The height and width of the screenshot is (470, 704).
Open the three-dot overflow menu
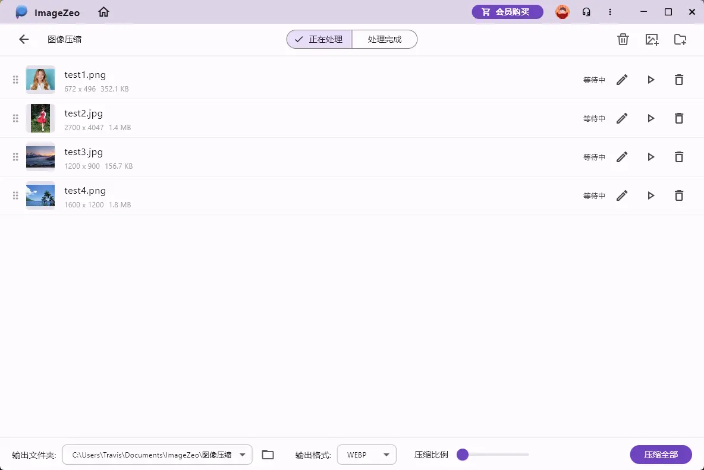[610, 12]
